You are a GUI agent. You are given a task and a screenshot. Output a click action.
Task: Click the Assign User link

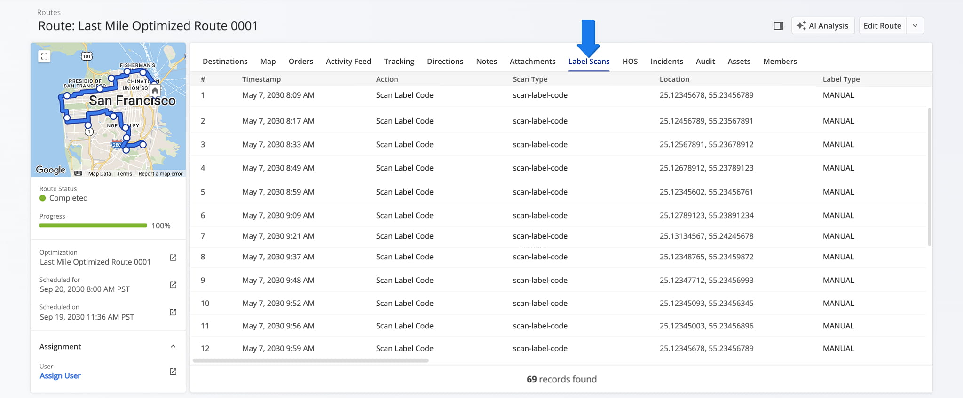(60, 375)
